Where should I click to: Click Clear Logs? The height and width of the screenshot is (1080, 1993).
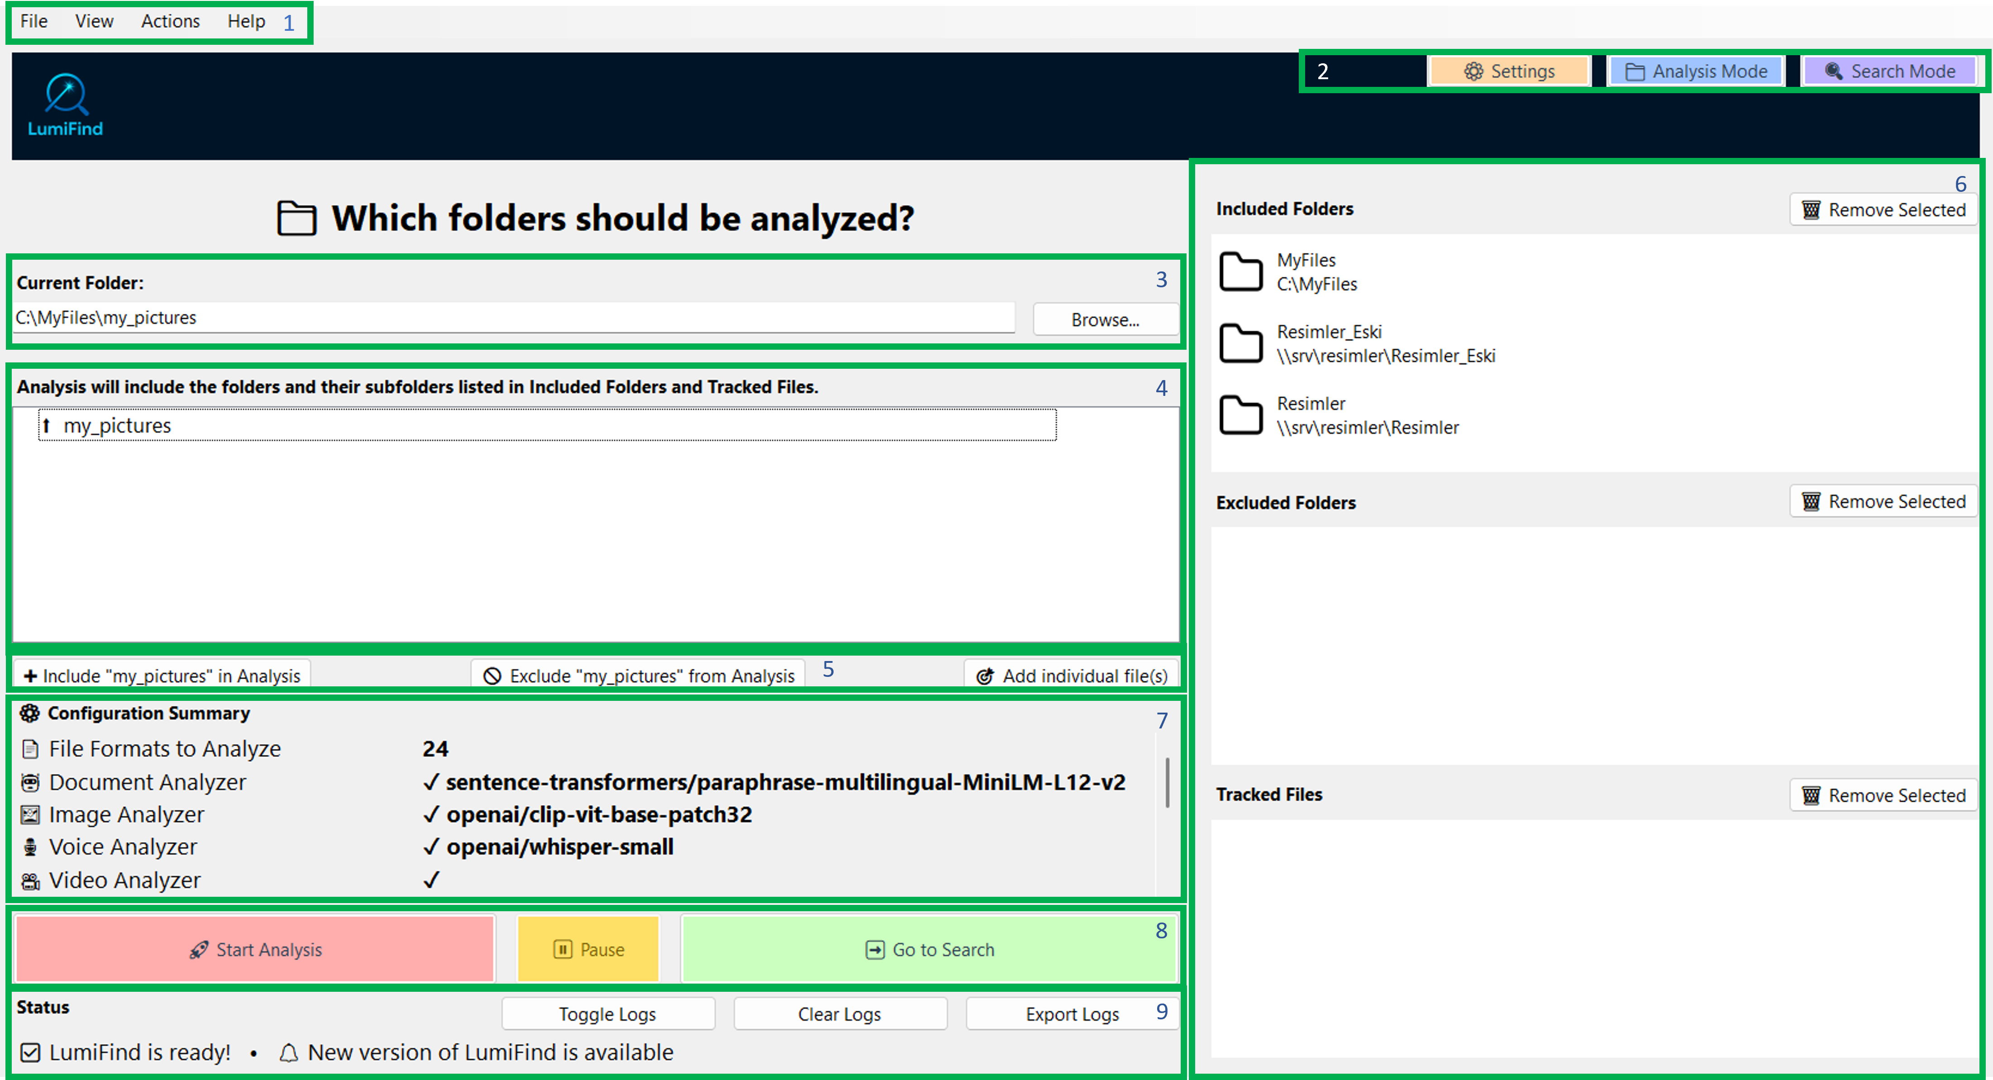tap(840, 1014)
